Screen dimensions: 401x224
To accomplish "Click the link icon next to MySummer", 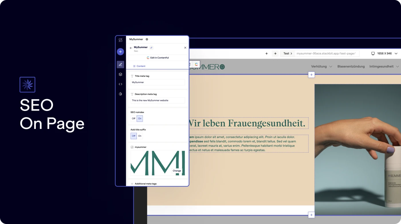I will (x=151, y=48).
